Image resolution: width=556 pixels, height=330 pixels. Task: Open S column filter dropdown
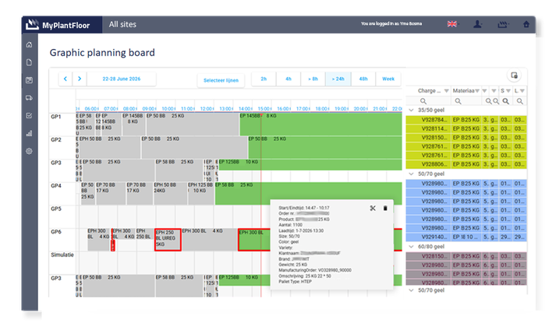(508, 91)
